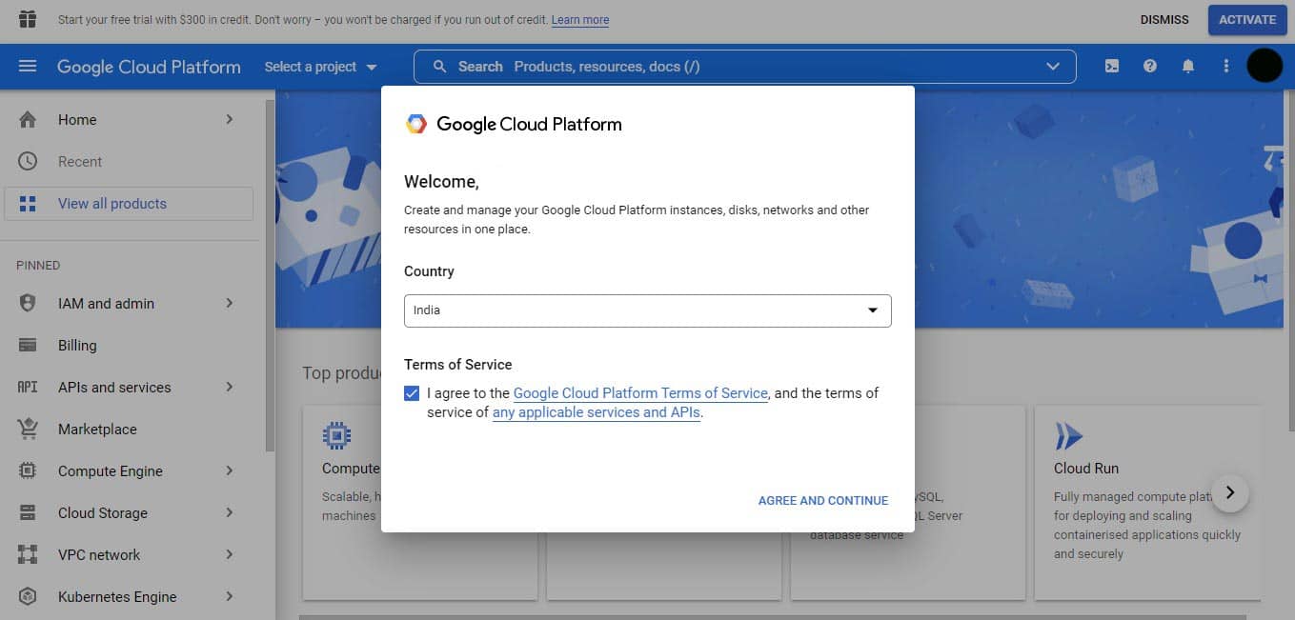The height and width of the screenshot is (620, 1295).
Task: Select View all products in sidebar
Action: [129, 204]
